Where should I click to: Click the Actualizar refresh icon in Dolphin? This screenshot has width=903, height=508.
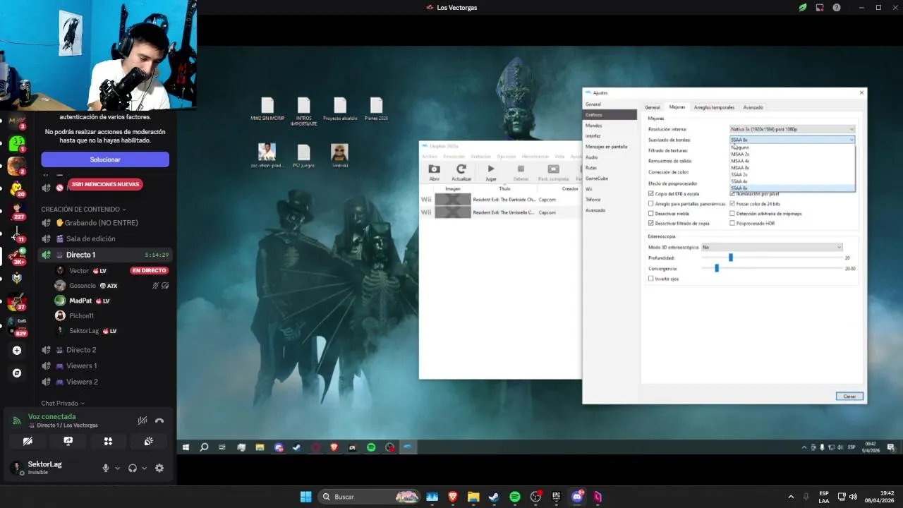(x=461, y=169)
